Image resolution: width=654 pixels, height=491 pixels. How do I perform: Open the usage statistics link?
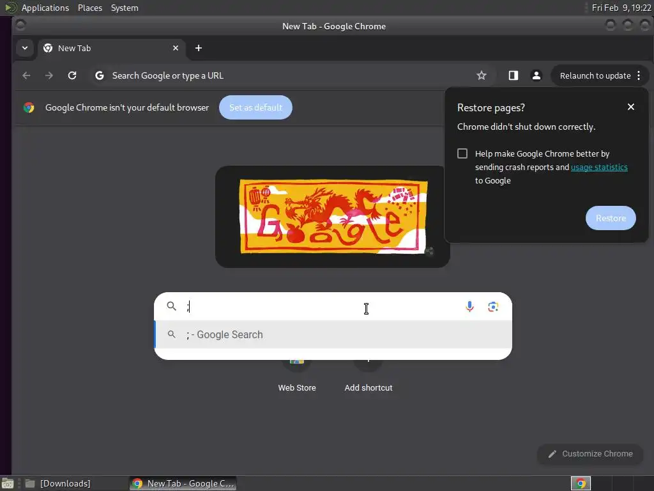599,167
